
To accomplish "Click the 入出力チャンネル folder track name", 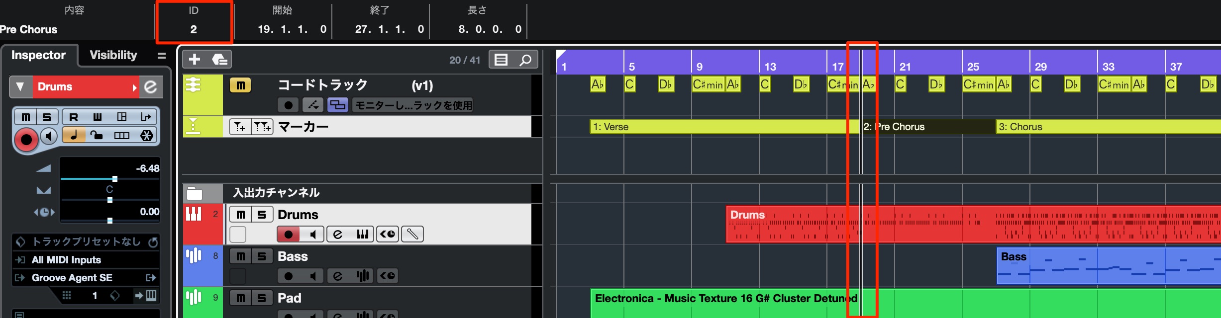I will [276, 193].
